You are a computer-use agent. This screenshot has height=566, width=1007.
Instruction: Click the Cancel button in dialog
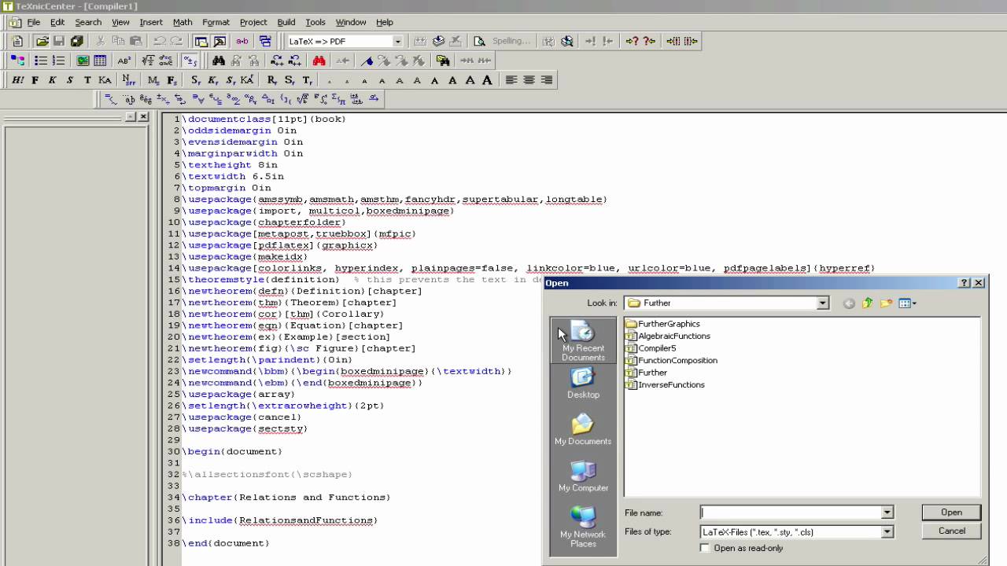(x=951, y=531)
